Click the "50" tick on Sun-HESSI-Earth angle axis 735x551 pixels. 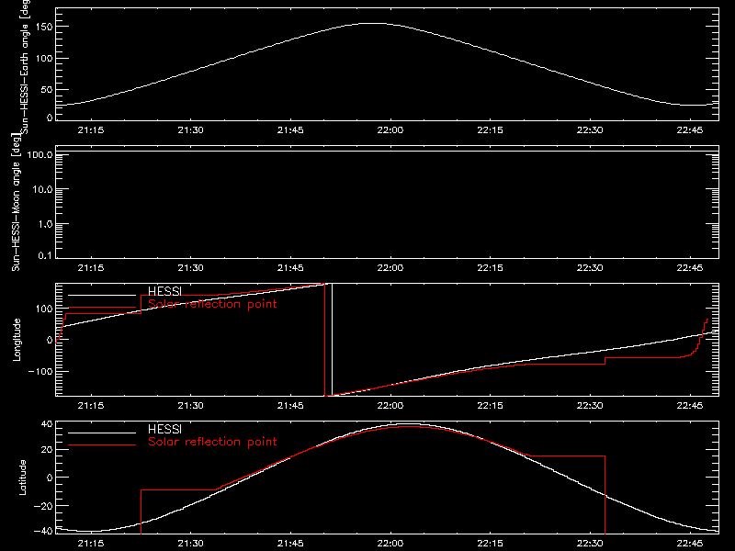click(x=48, y=89)
